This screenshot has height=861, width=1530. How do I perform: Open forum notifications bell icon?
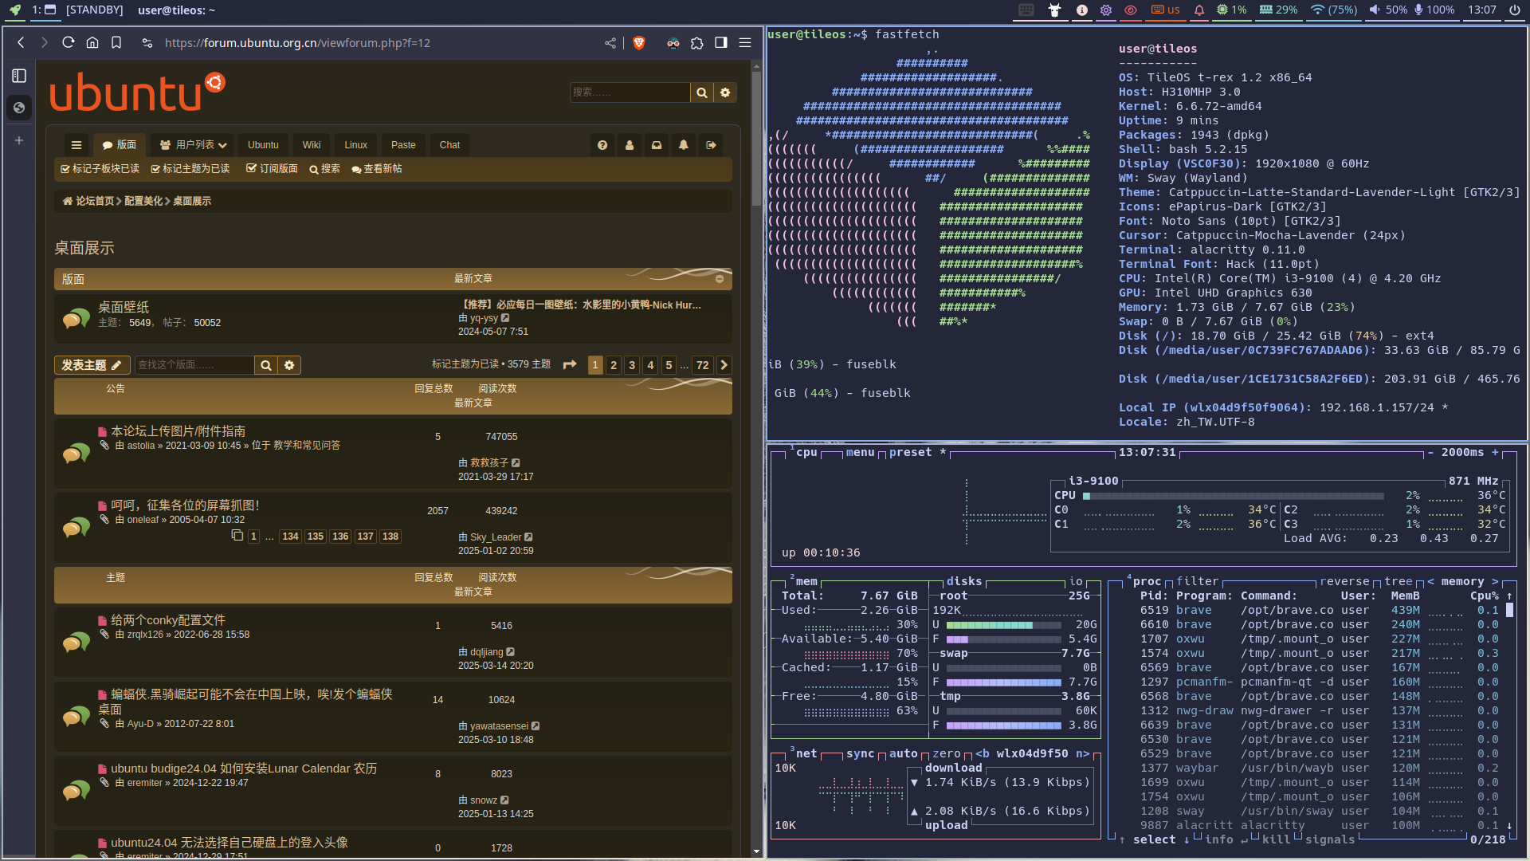[684, 145]
